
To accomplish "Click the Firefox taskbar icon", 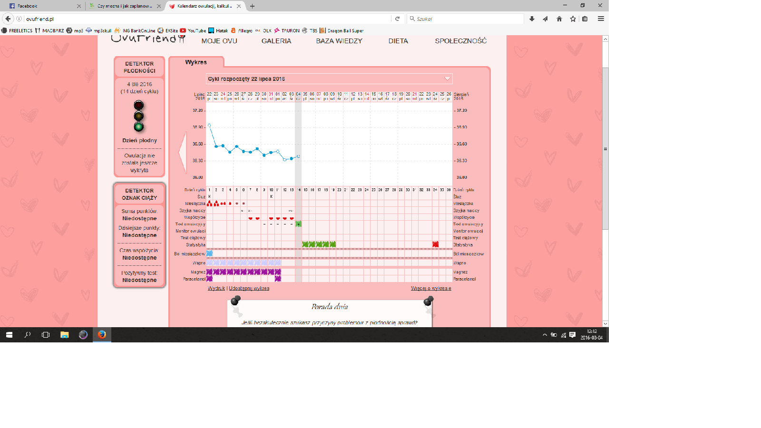I will [102, 335].
